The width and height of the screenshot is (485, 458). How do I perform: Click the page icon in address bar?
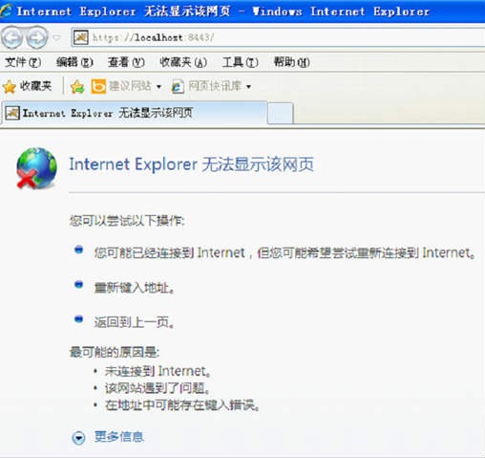[81, 37]
